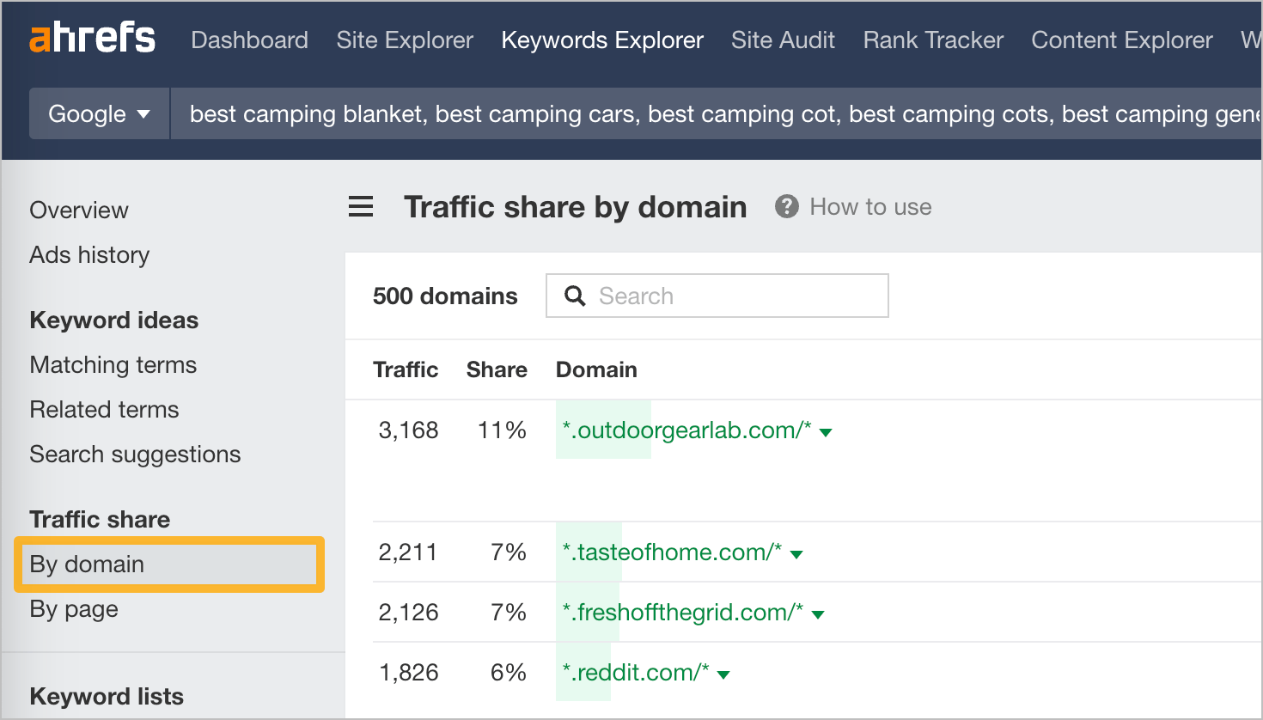1263x720 pixels.
Task: View Search suggestions report
Action: pyautogui.click(x=135, y=455)
